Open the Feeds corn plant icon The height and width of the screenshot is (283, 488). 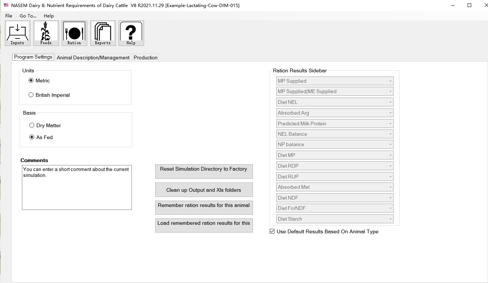pyautogui.click(x=46, y=33)
